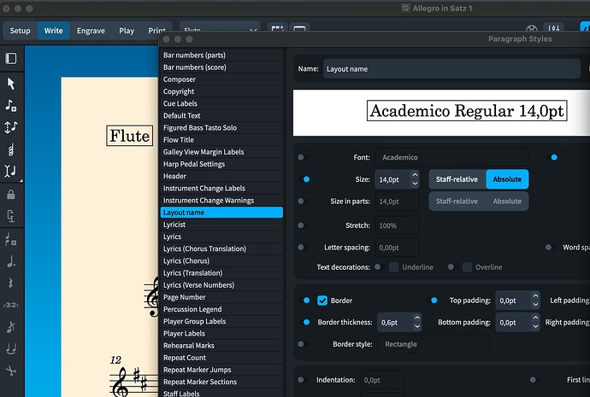The width and height of the screenshot is (590, 397).
Task: Toggle the Top padding override switch
Action: pos(434,300)
